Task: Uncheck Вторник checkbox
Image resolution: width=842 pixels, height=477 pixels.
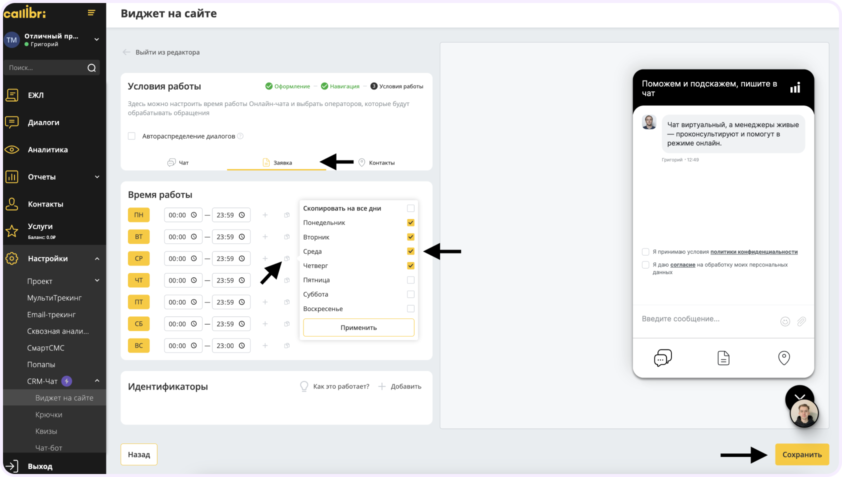Action: coord(410,237)
